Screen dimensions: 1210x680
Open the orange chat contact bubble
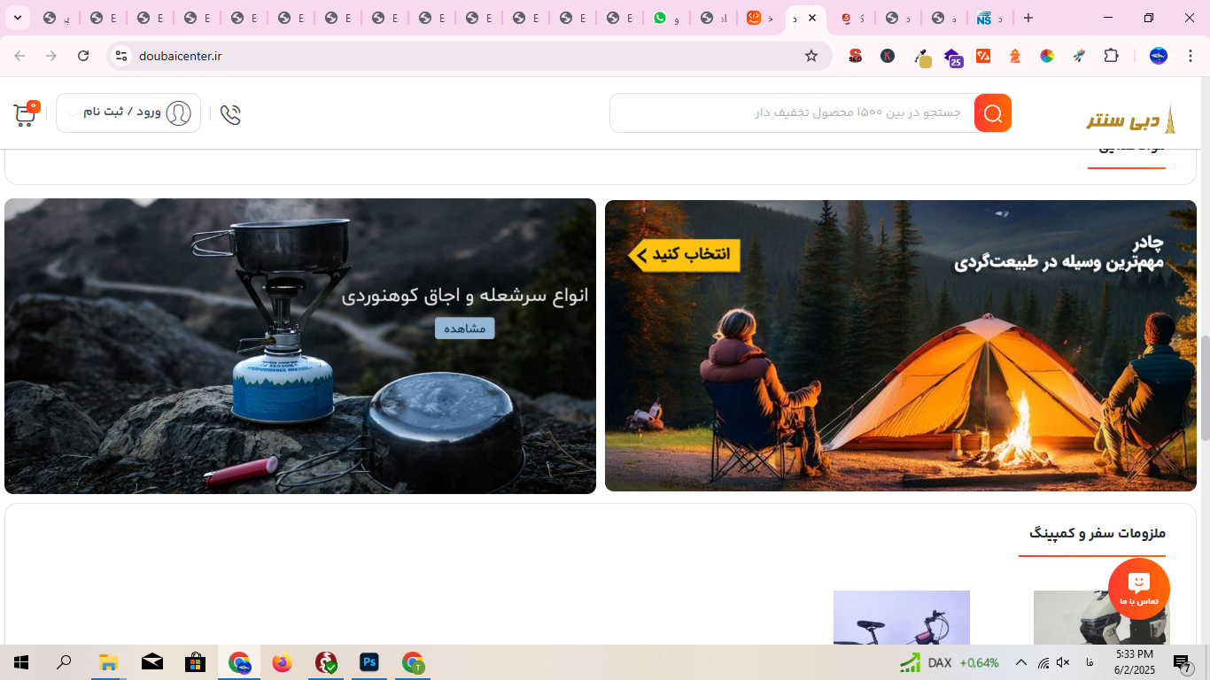[1139, 589]
